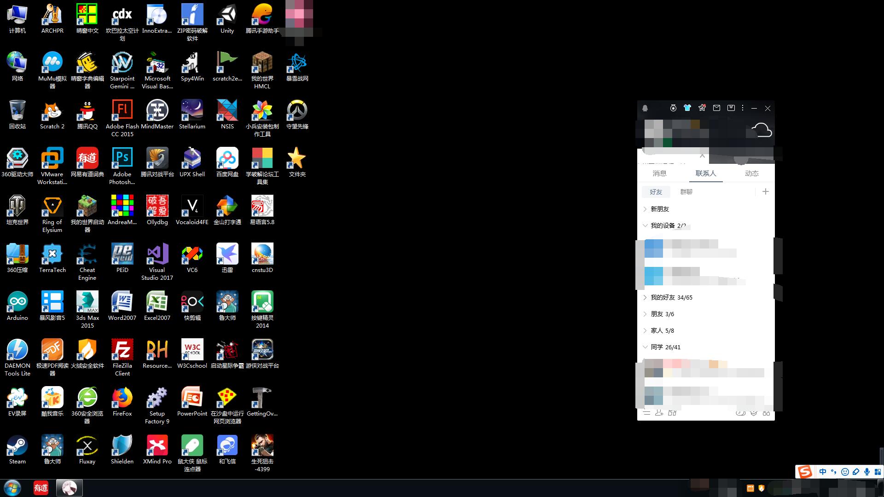Open the Windows Start button
The image size is (884, 497).
pyautogui.click(x=12, y=488)
